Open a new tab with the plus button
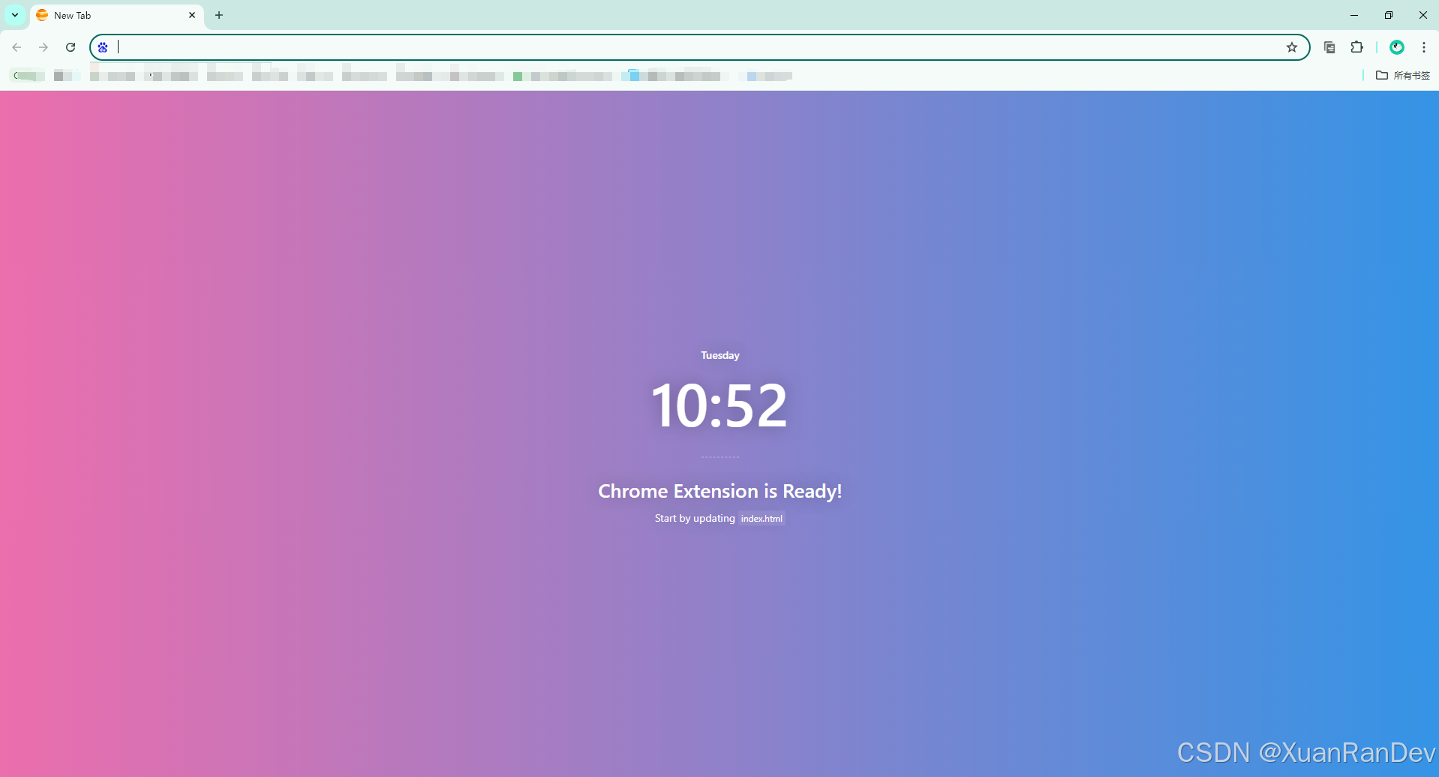This screenshot has height=777, width=1439. point(219,15)
